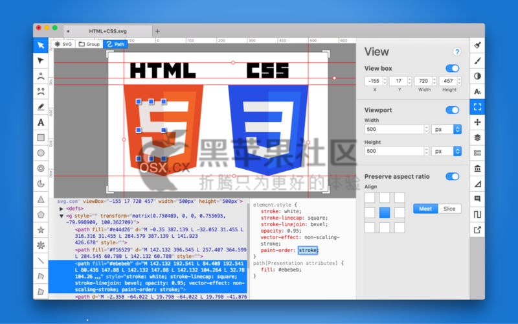Open the View panel icon
This screenshot has height=324, width=518.
tap(477, 107)
